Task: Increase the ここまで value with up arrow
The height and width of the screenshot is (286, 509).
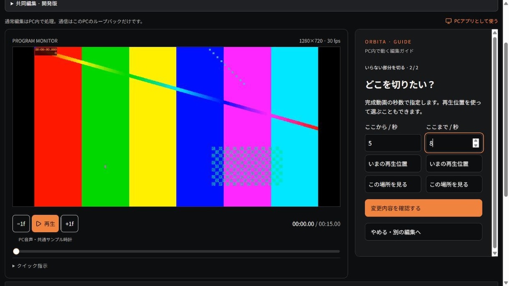Action: [x=476, y=141]
